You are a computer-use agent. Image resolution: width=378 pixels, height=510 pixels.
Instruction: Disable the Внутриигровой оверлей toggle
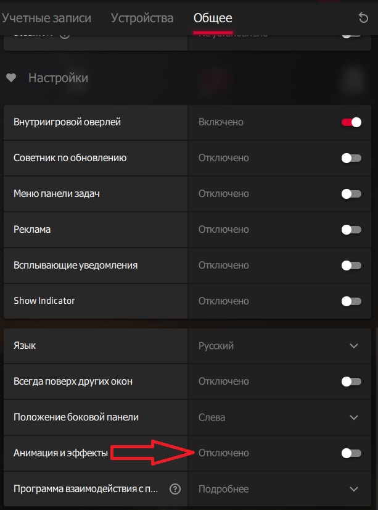(351, 122)
